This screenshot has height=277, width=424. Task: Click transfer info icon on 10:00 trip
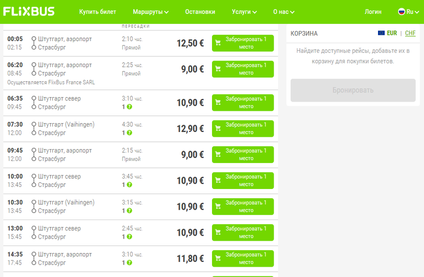[129, 184]
